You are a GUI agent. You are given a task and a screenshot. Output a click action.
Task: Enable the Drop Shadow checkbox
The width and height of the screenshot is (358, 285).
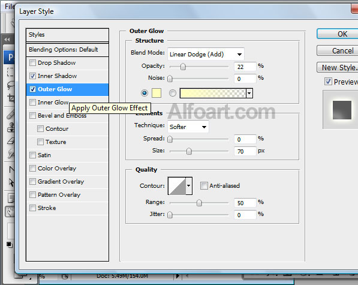click(x=32, y=62)
